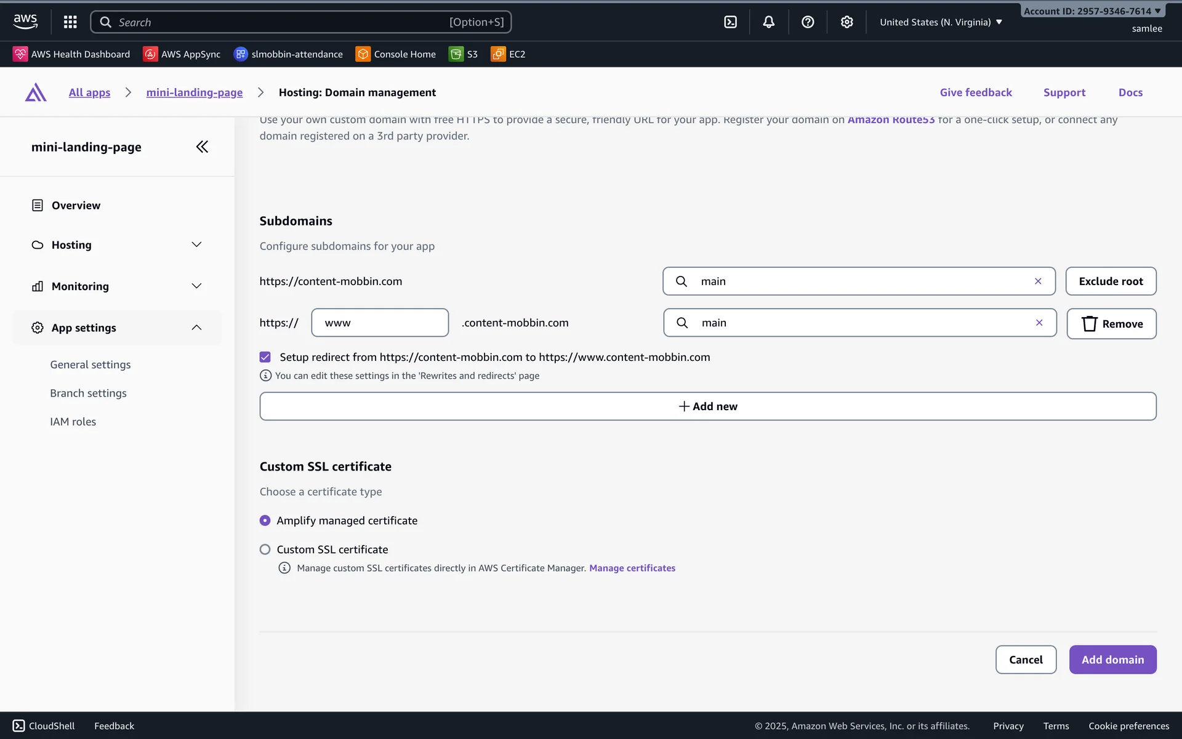
Task: Clear the main branch for the www subdomain
Action: 1039,323
